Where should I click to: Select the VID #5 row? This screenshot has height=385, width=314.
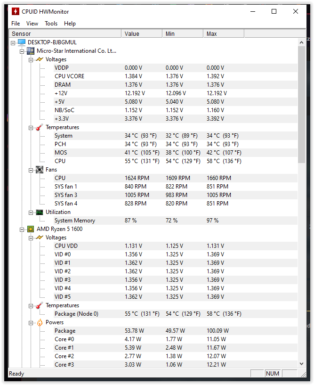176,297
